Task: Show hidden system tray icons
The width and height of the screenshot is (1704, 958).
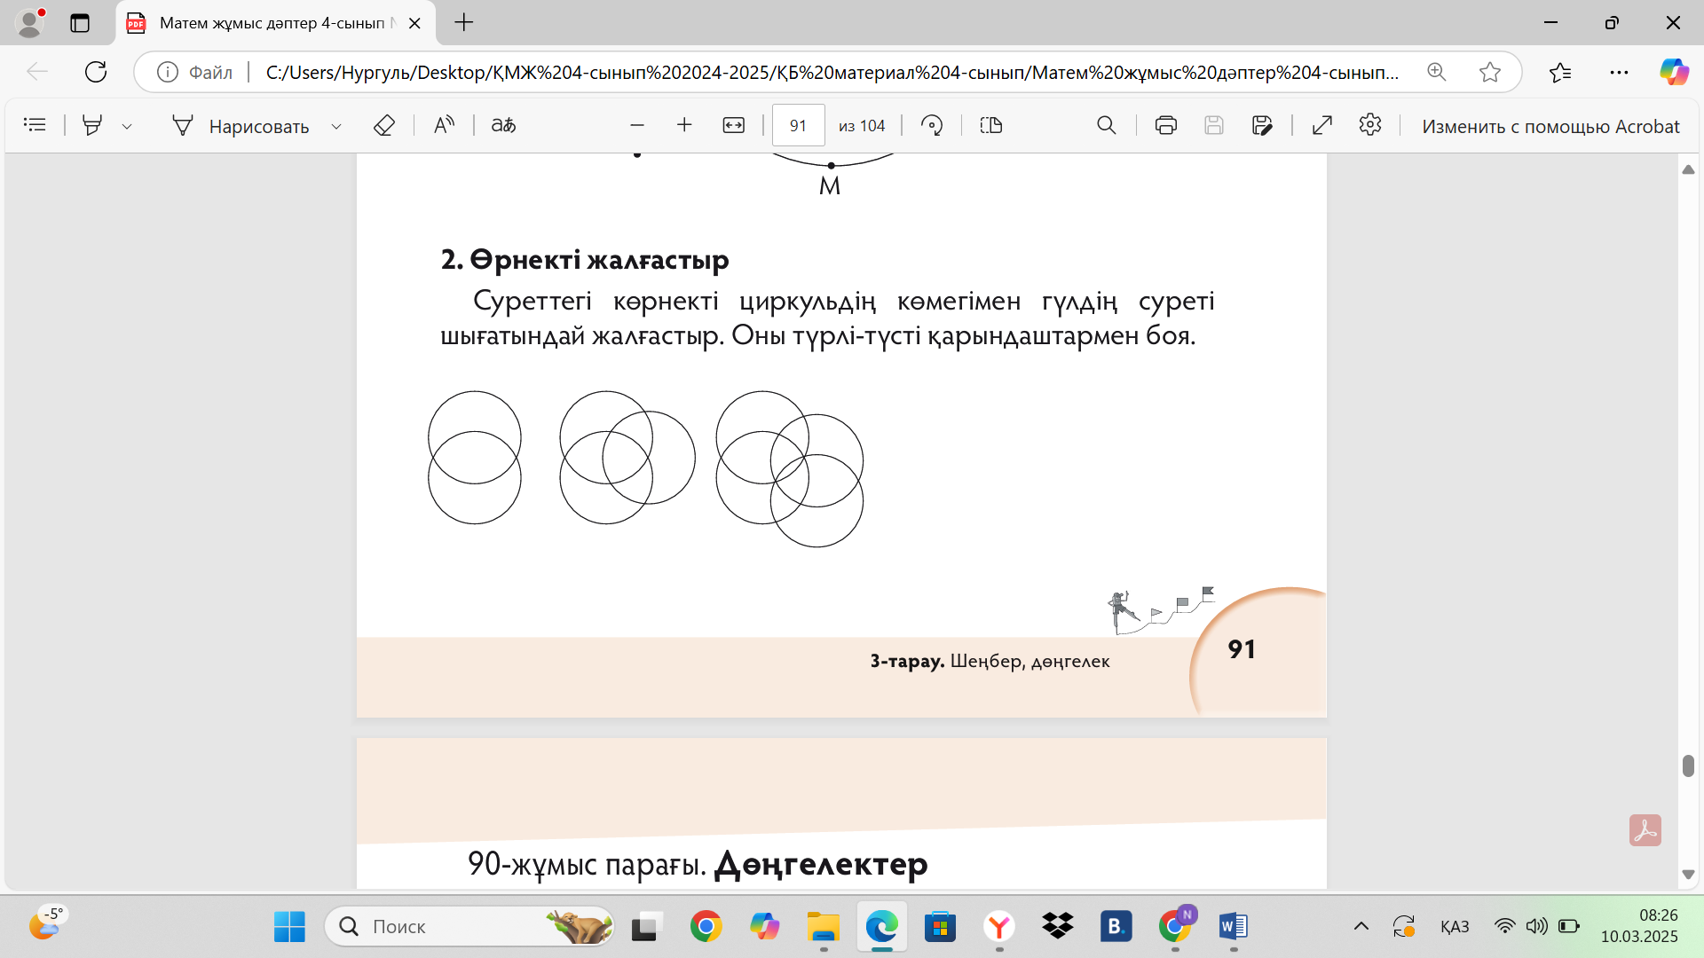Action: [x=1361, y=927]
